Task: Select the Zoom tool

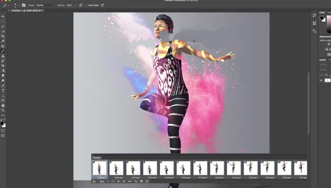Action: (x=3, y=110)
